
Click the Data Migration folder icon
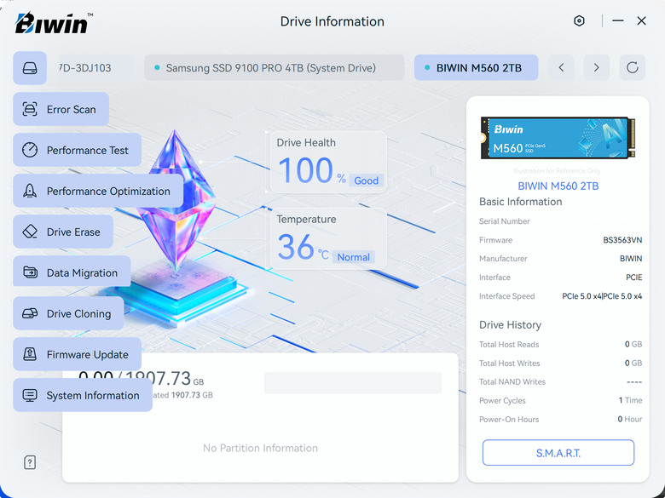(x=30, y=272)
